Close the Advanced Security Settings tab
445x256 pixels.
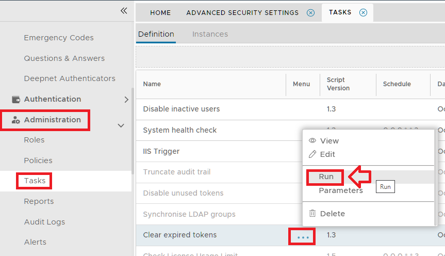[310, 12]
